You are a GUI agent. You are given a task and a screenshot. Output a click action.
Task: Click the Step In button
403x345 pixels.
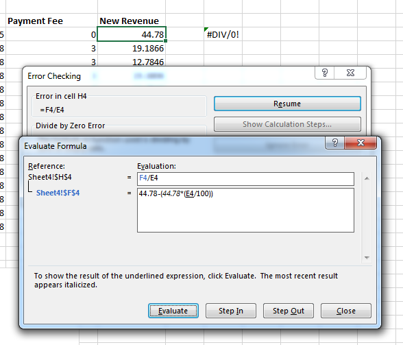[231, 311]
